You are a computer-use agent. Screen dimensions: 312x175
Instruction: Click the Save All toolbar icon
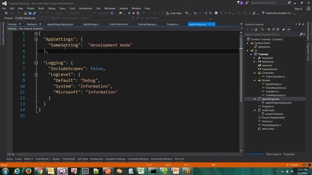[34, 13]
